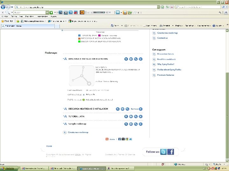229x171 pixels.
Task: Click gear icon for TUTORIAL JAVA nodemap
Action: pos(131,117)
